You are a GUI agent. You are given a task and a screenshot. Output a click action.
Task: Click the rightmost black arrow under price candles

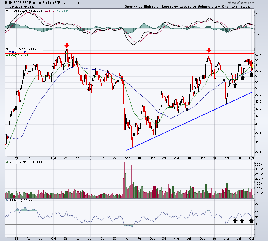click(x=251, y=74)
